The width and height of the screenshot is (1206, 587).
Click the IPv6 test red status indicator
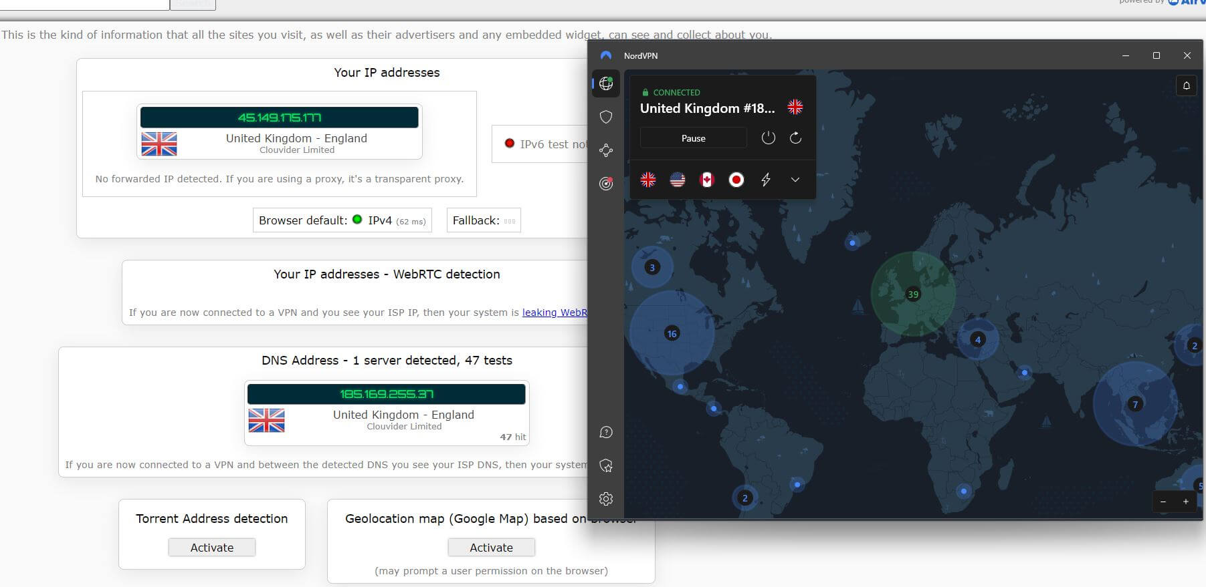510,144
